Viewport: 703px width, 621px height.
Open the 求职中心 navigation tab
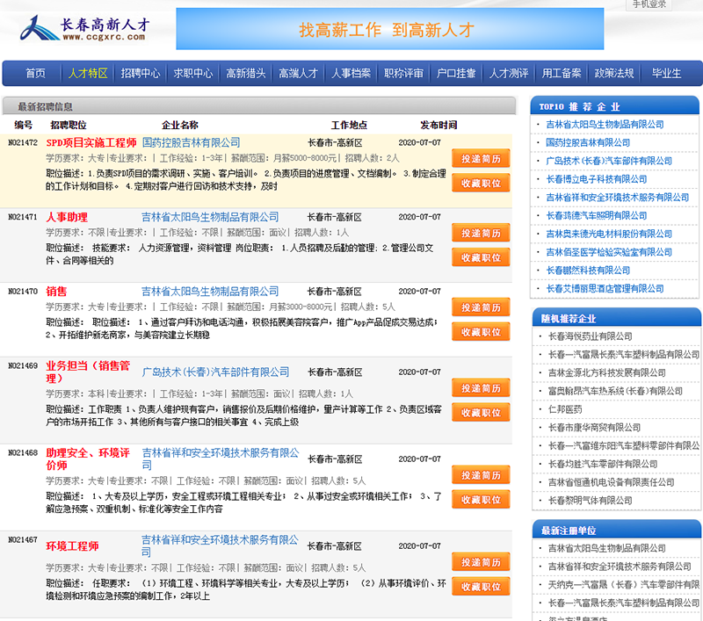193,73
